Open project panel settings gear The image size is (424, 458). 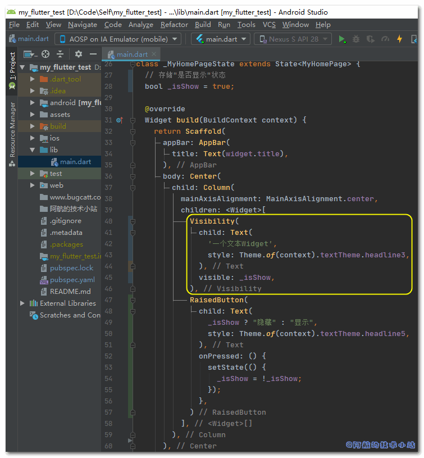(x=79, y=54)
